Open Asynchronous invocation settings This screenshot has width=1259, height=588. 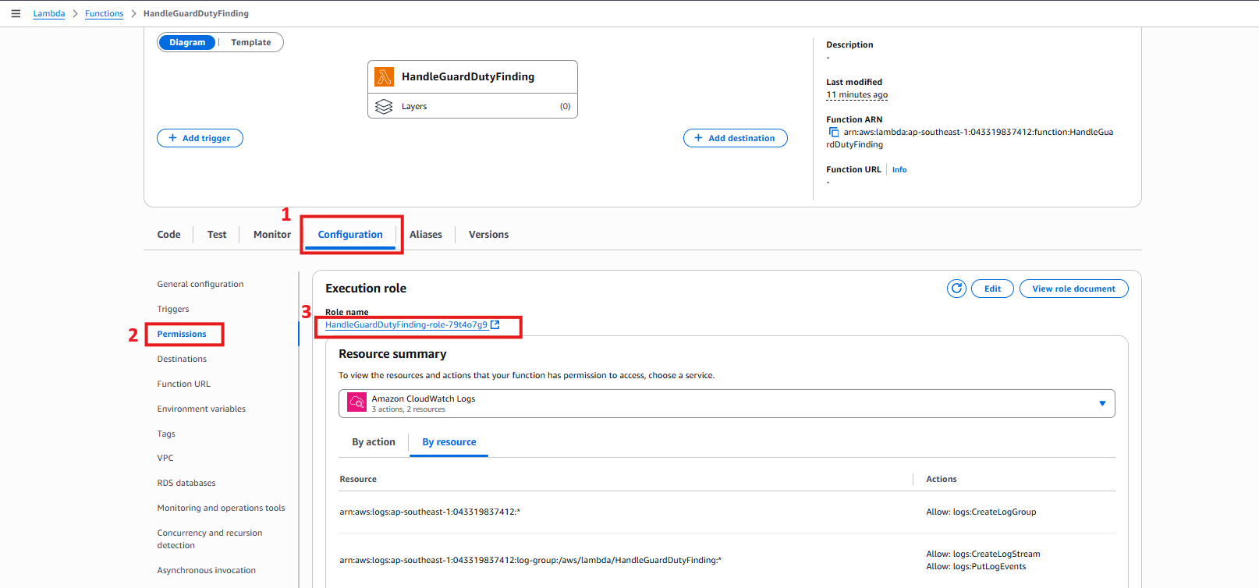[x=207, y=570]
